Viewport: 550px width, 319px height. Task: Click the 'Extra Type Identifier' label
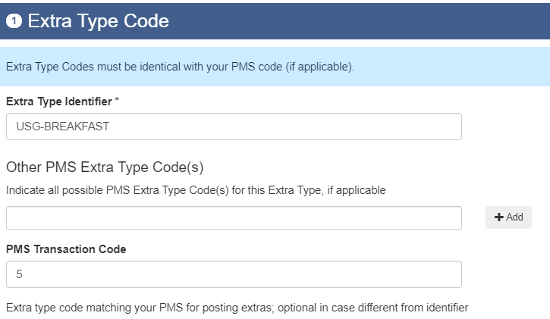click(59, 102)
